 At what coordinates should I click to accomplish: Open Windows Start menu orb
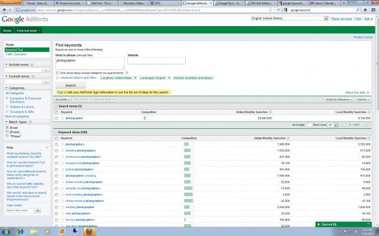pos(6,232)
